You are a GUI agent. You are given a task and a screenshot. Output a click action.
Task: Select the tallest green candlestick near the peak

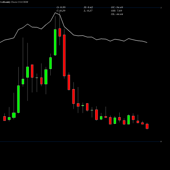point(55,42)
